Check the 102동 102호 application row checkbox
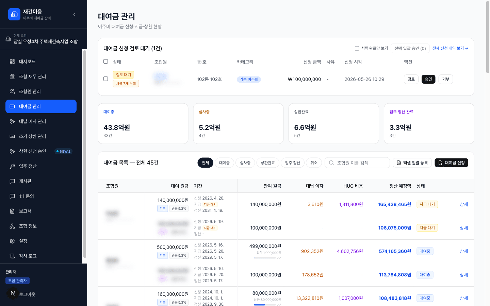Screen dimensions: 490x306 point(105,79)
